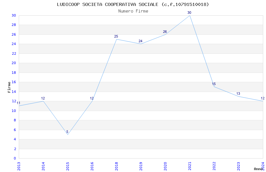Viewport: 266px width, 172px height.
Task: Click the y-axis tick value 24
Action: pos(14,44)
